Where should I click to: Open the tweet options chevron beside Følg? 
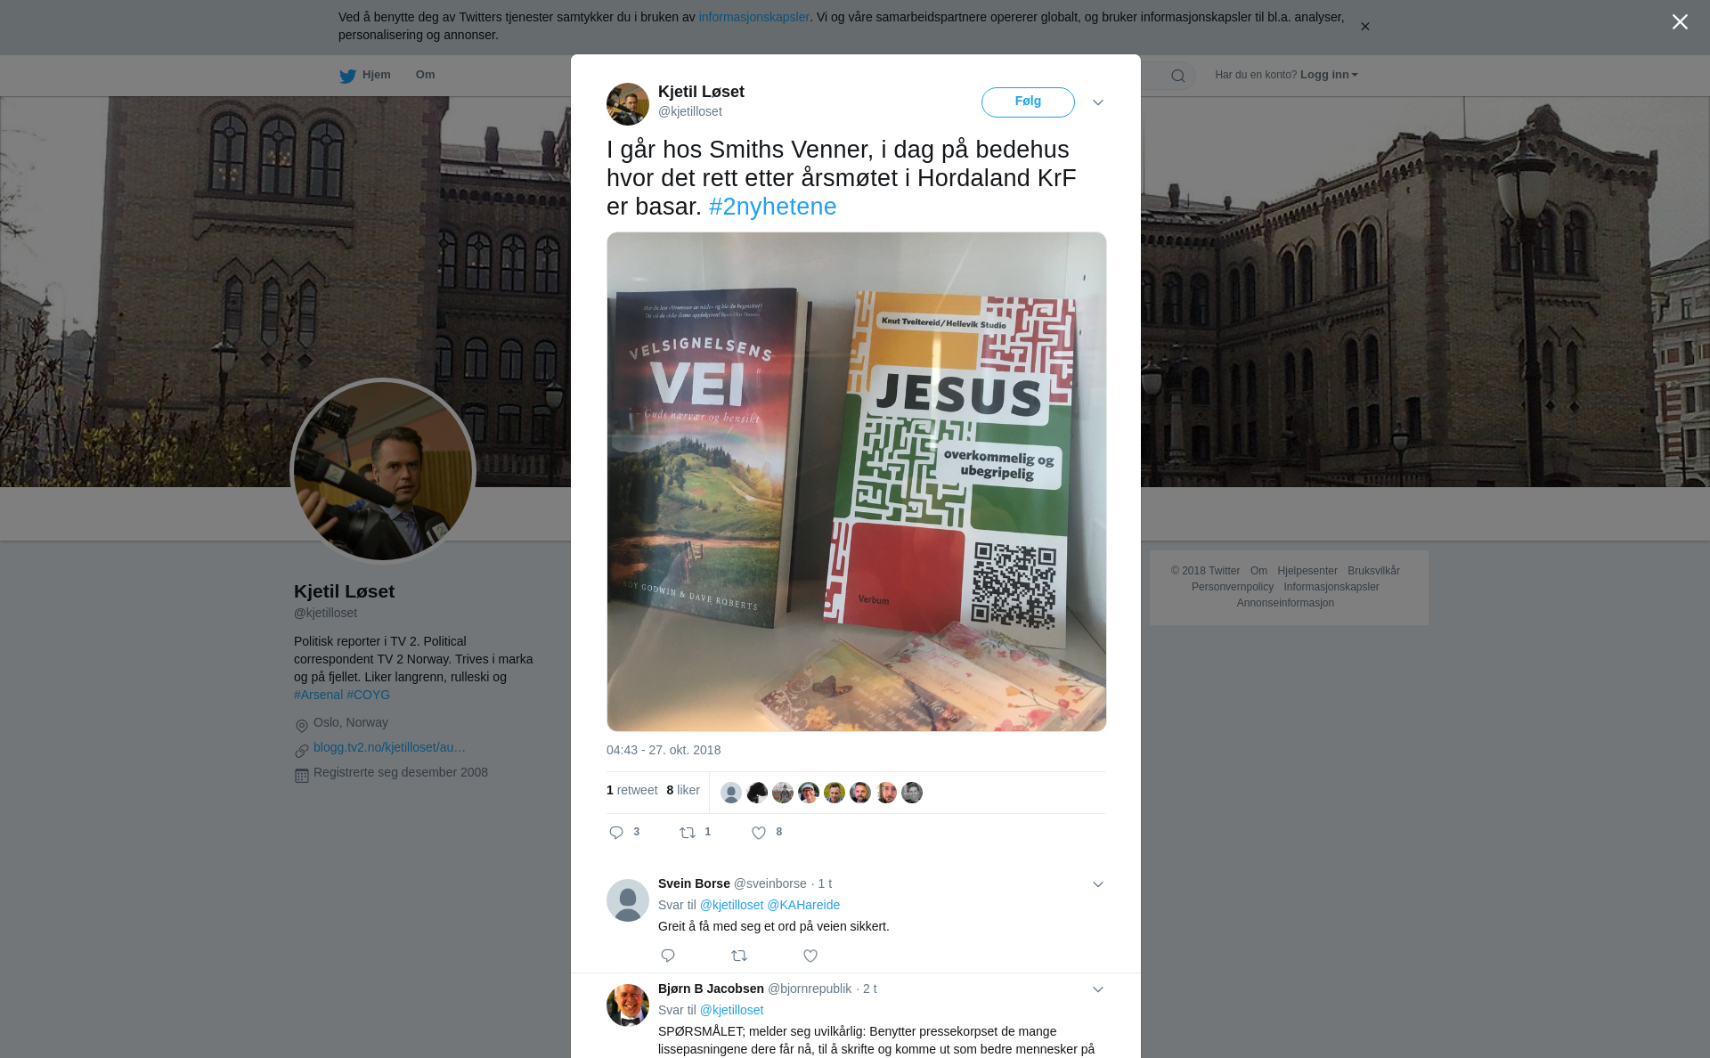[1098, 102]
